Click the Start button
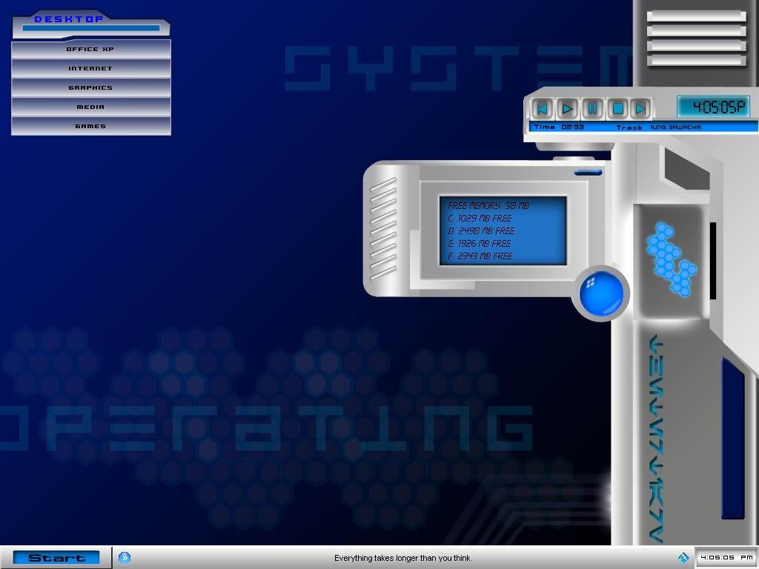 click(x=56, y=558)
